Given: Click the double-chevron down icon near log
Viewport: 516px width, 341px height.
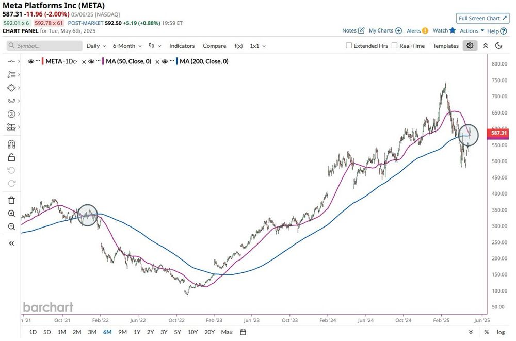Looking at the screenshot, I should click(471, 332).
